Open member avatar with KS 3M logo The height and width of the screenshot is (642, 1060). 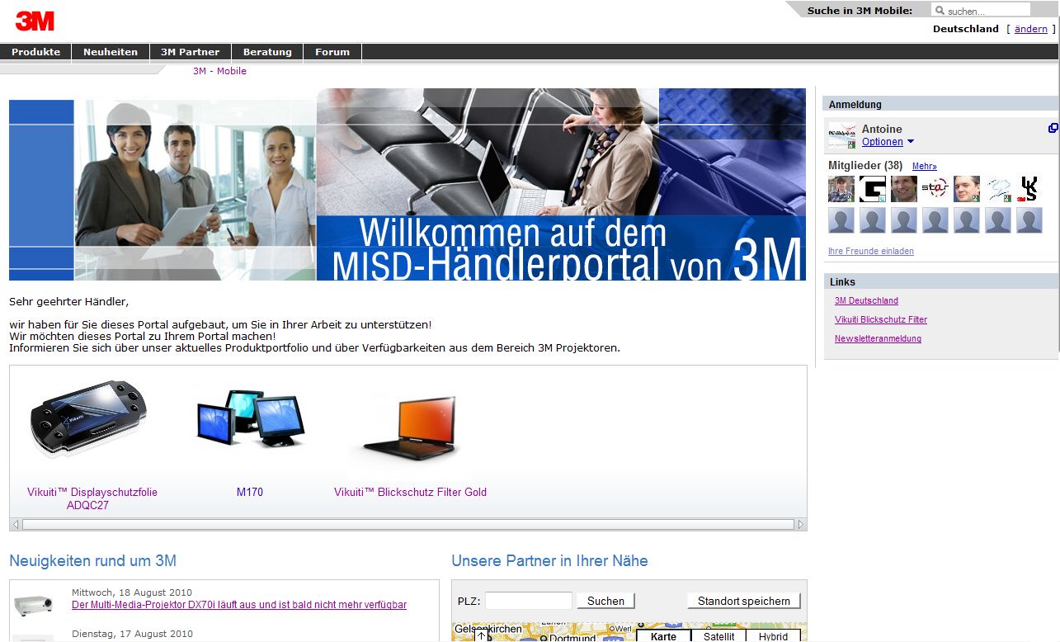[x=1029, y=189]
